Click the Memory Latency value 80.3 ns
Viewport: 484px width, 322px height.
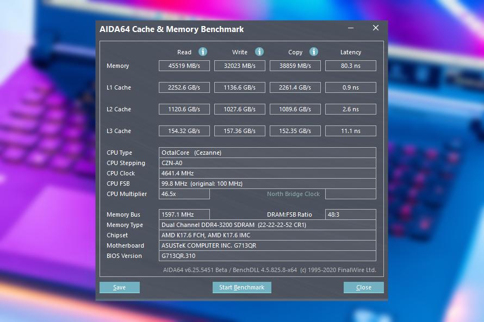[x=350, y=65]
